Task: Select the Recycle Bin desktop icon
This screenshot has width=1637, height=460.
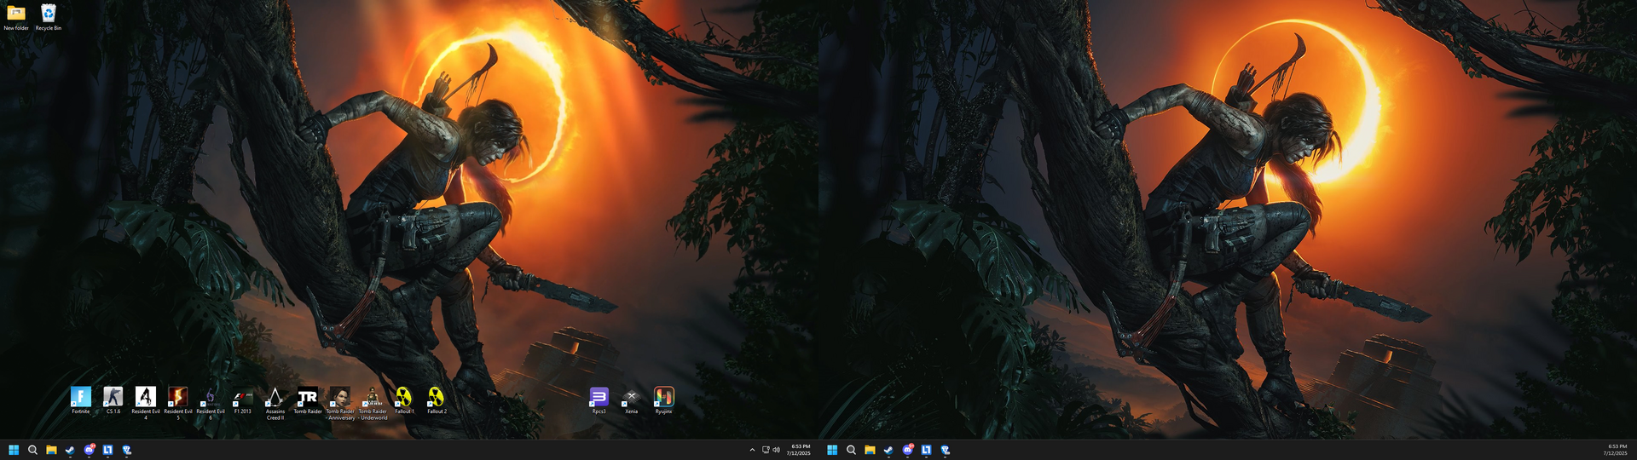Action: coord(49,17)
